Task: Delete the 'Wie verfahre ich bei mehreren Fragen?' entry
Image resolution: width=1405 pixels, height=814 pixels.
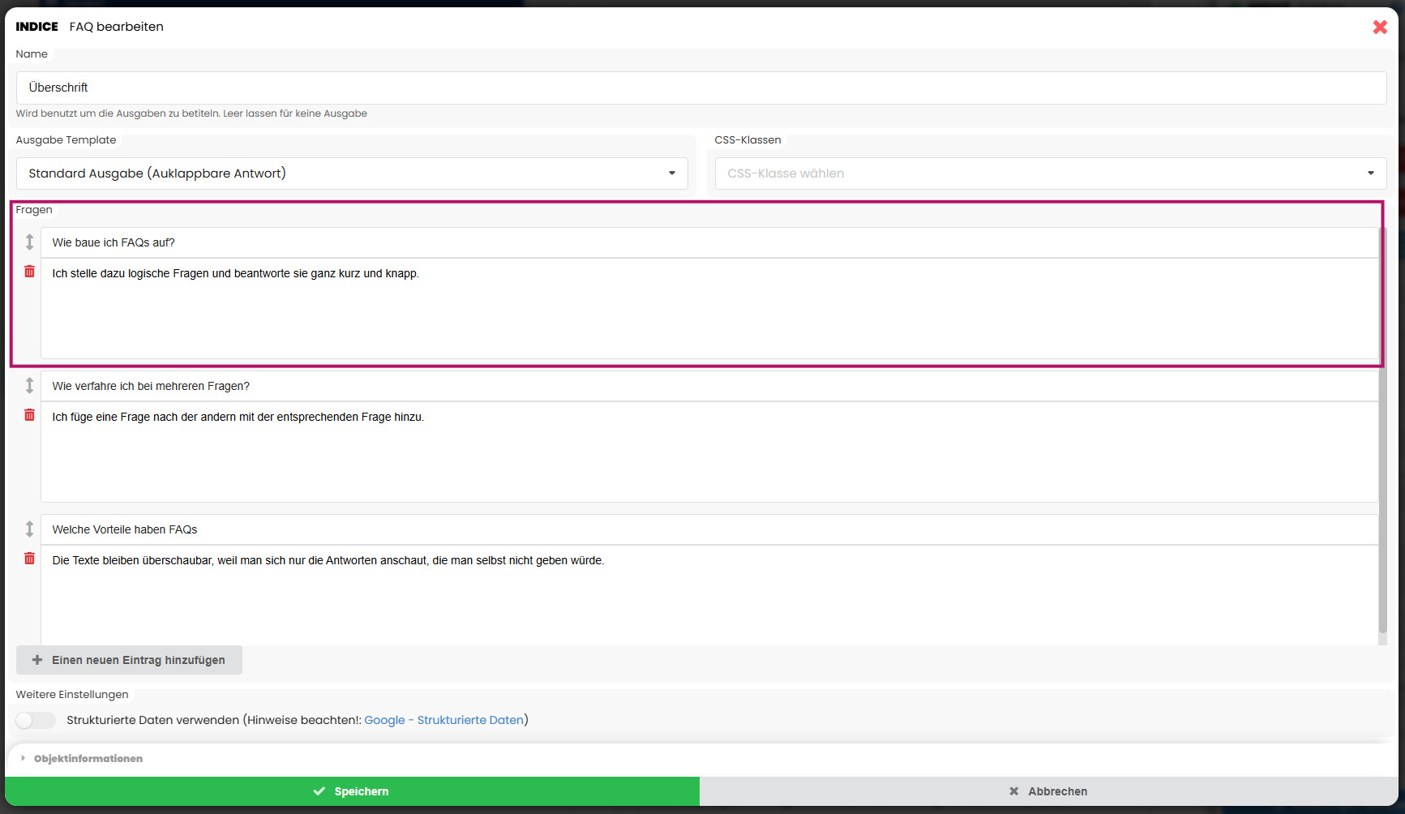Action: (29, 415)
